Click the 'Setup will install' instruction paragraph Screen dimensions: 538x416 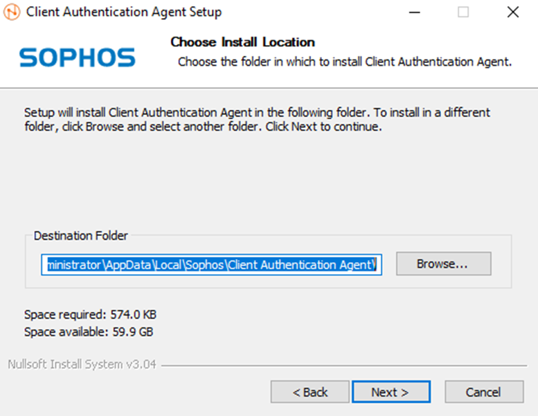tap(257, 119)
